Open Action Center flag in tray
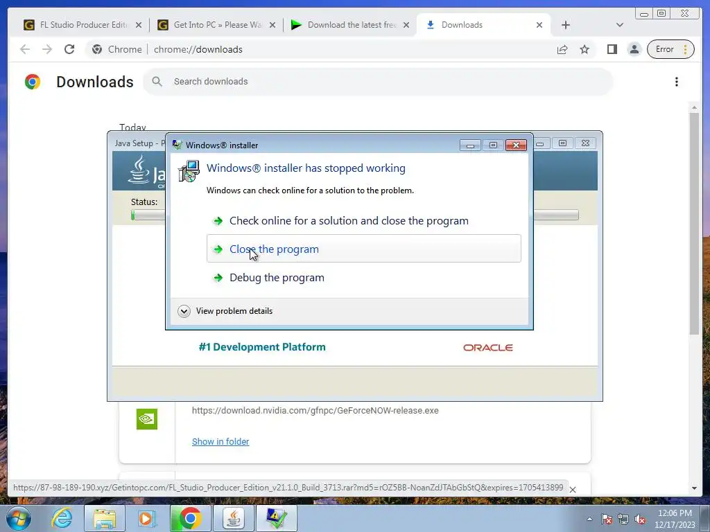The width and height of the screenshot is (710, 532). click(x=607, y=519)
